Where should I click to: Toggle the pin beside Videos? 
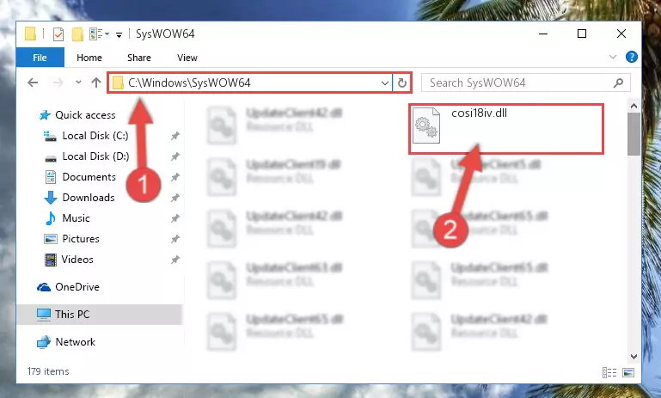coord(175,260)
